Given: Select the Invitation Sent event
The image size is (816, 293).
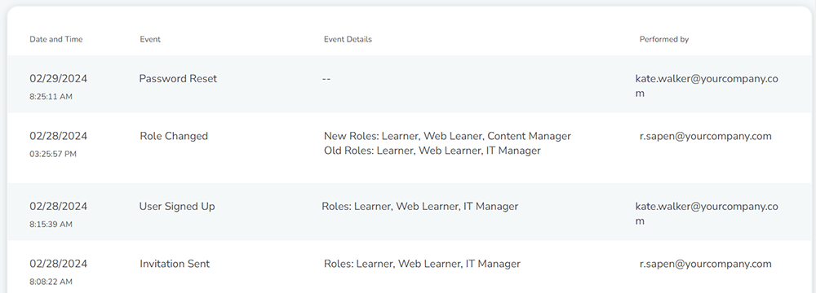Looking at the screenshot, I should 175,264.
